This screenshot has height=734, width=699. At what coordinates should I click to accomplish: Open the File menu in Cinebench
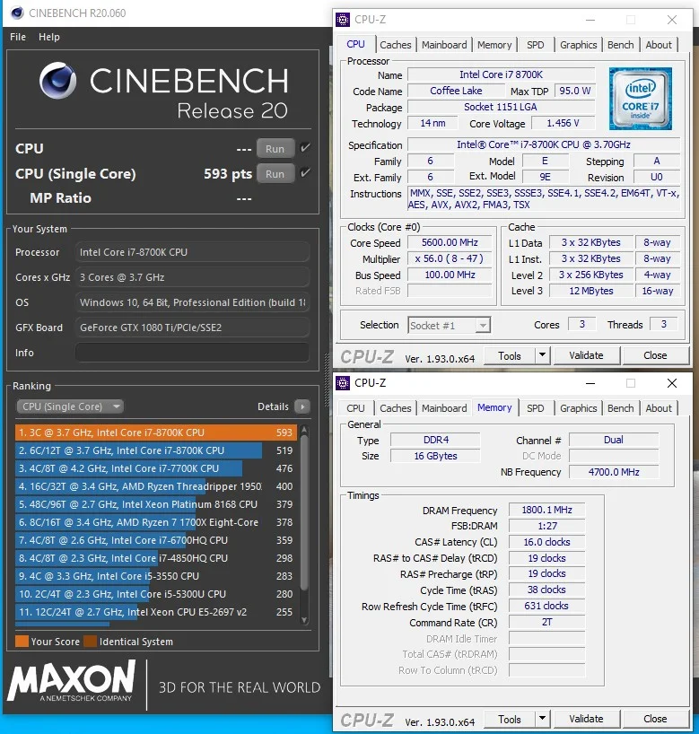tap(18, 37)
